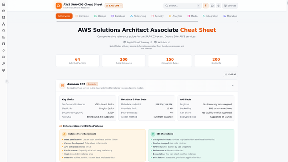
Task: Click the Amazon EC2 section title
Action: 76,84
